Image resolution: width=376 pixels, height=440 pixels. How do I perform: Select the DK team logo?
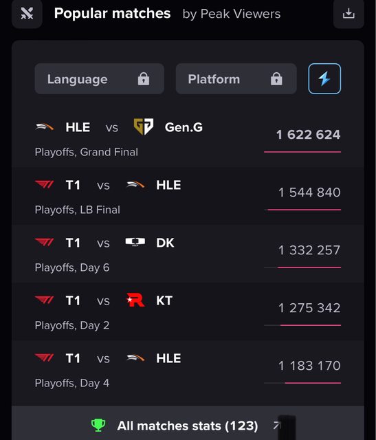tap(135, 242)
